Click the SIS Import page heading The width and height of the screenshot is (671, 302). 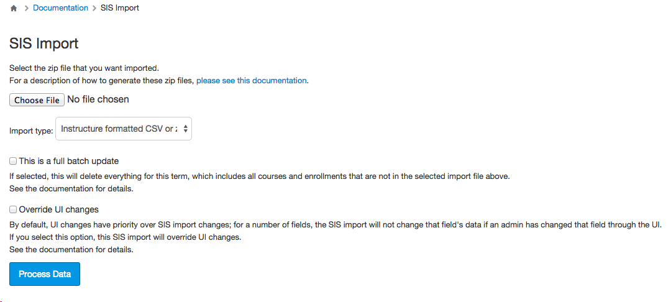pos(44,43)
